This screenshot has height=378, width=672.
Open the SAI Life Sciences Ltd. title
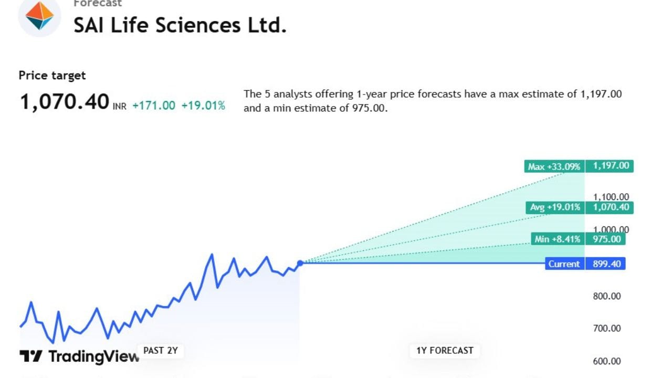180,25
